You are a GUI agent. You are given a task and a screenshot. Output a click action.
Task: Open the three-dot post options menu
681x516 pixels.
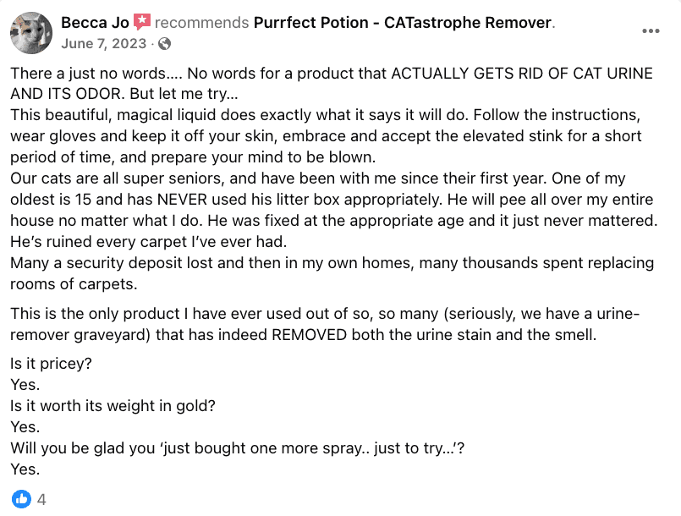[x=651, y=31]
